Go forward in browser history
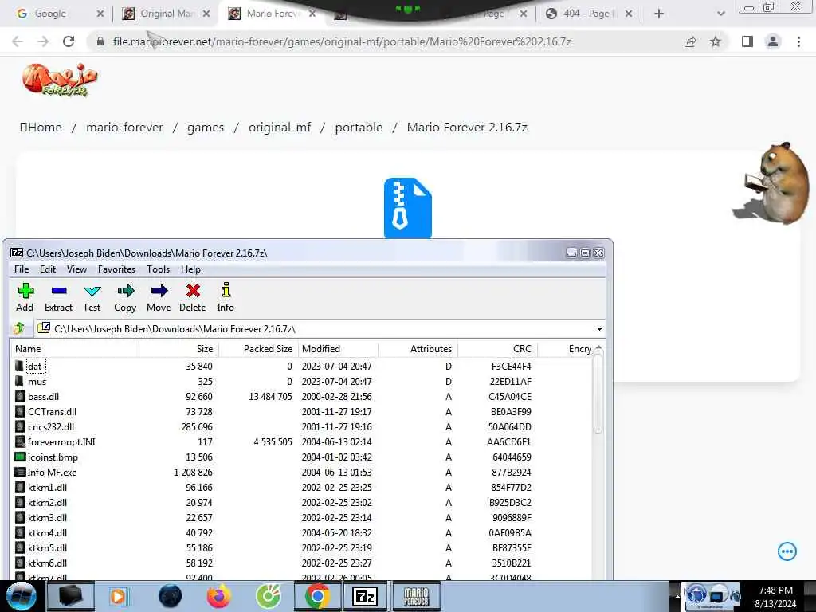Image resolution: width=816 pixels, height=612 pixels. (43, 41)
